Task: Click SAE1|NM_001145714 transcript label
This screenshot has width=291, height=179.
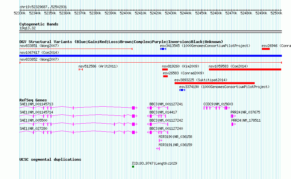Action: [x=36, y=112]
